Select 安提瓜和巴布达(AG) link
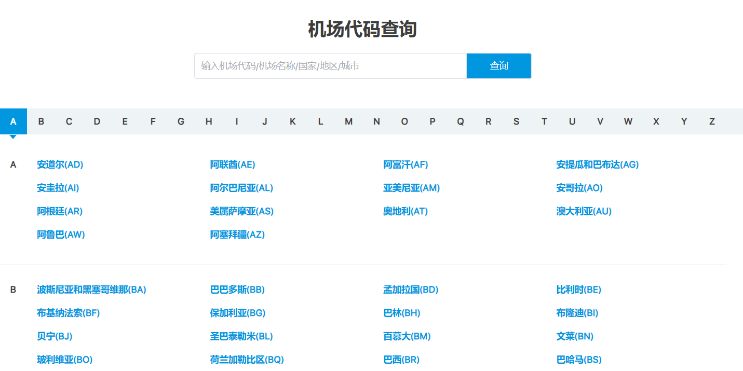This screenshot has height=371, width=743. pos(597,164)
